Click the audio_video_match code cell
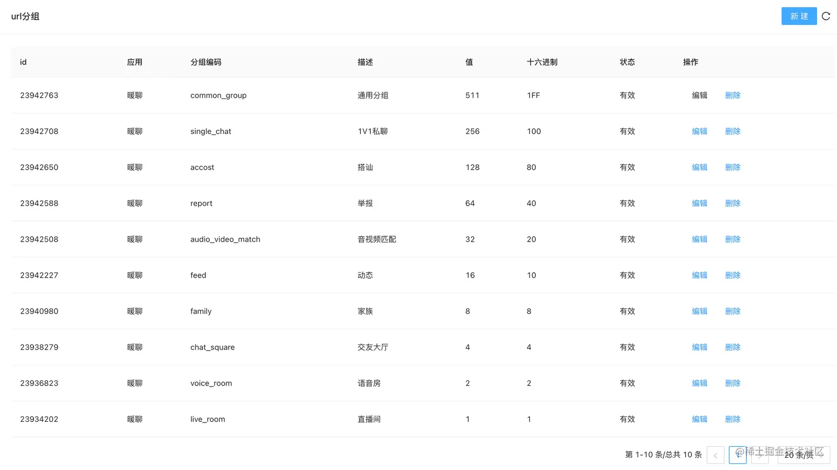 pos(225,239)
